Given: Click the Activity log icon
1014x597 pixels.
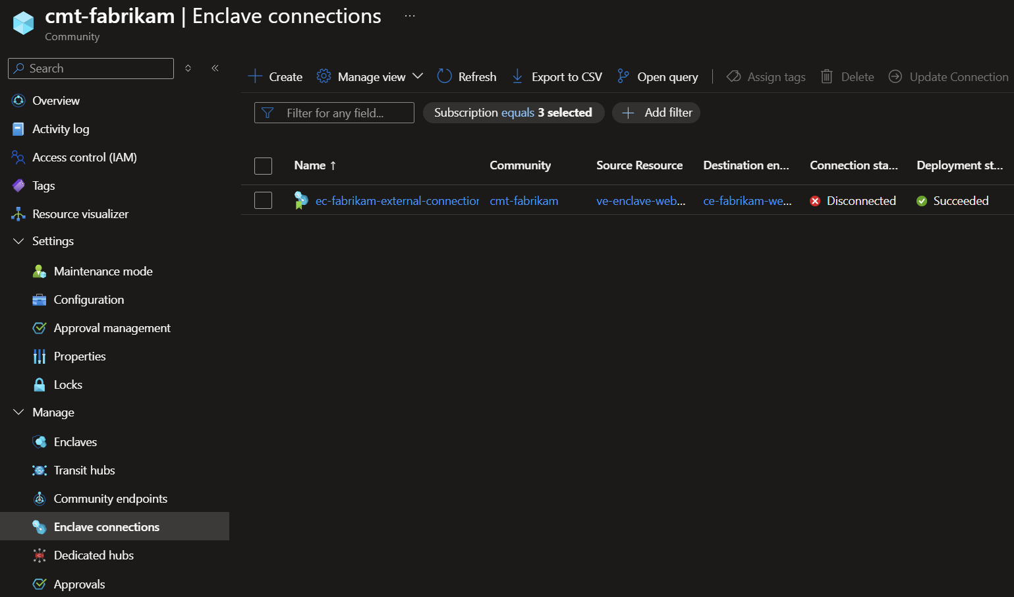Looking at the screenshot, I should pyautogui.click(x=18, y=129).
